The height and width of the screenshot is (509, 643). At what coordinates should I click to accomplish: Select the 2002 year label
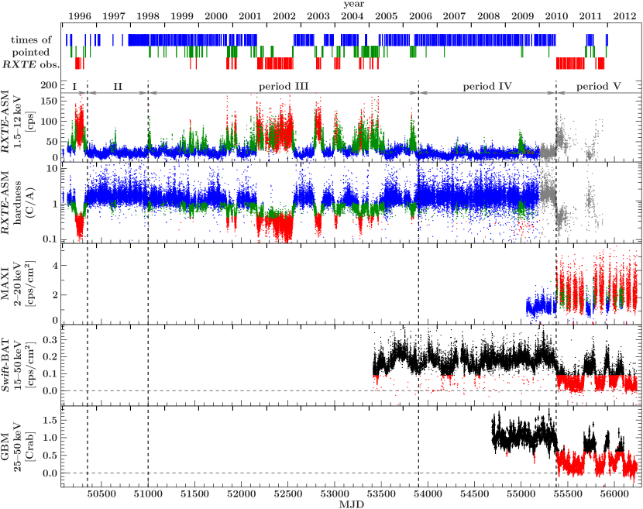coord(284,16)
